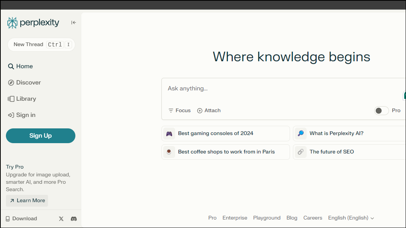Click the Ask anything input field
Screen dimensions: 406x228
283,89
